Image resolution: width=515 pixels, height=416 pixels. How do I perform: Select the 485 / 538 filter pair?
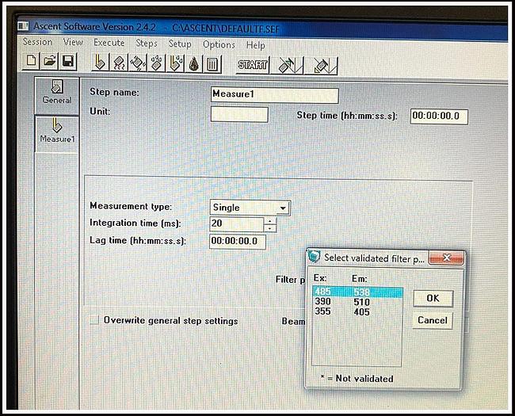pos(357,292)
